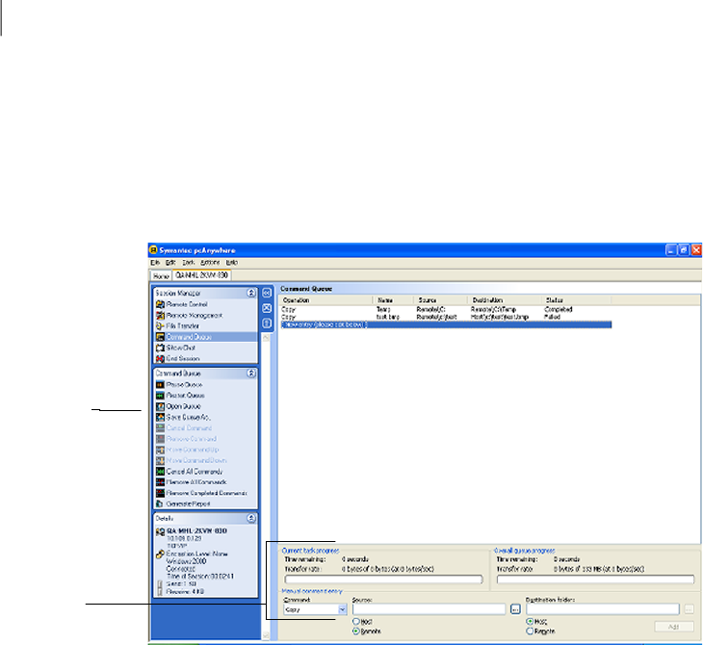Click the Add button
Viewport: 703px width, 645px height.
674,627
